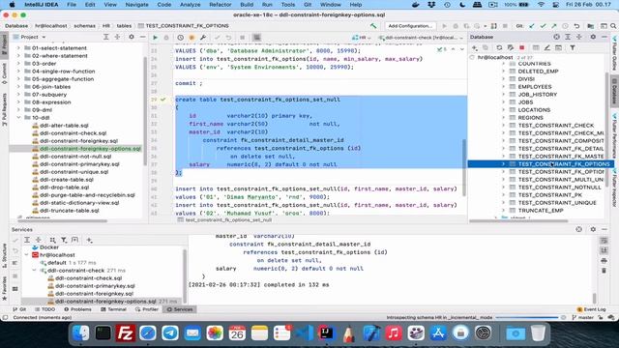
Task: Expand the 01-select-statement folder
Action: coord(18,48)
